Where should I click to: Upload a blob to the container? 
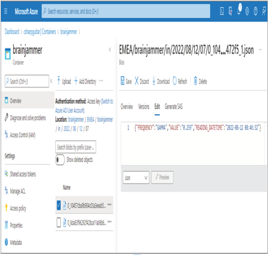64,81
